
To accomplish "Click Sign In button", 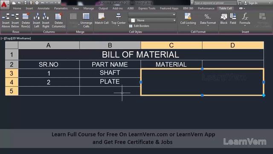I will 251,3.
